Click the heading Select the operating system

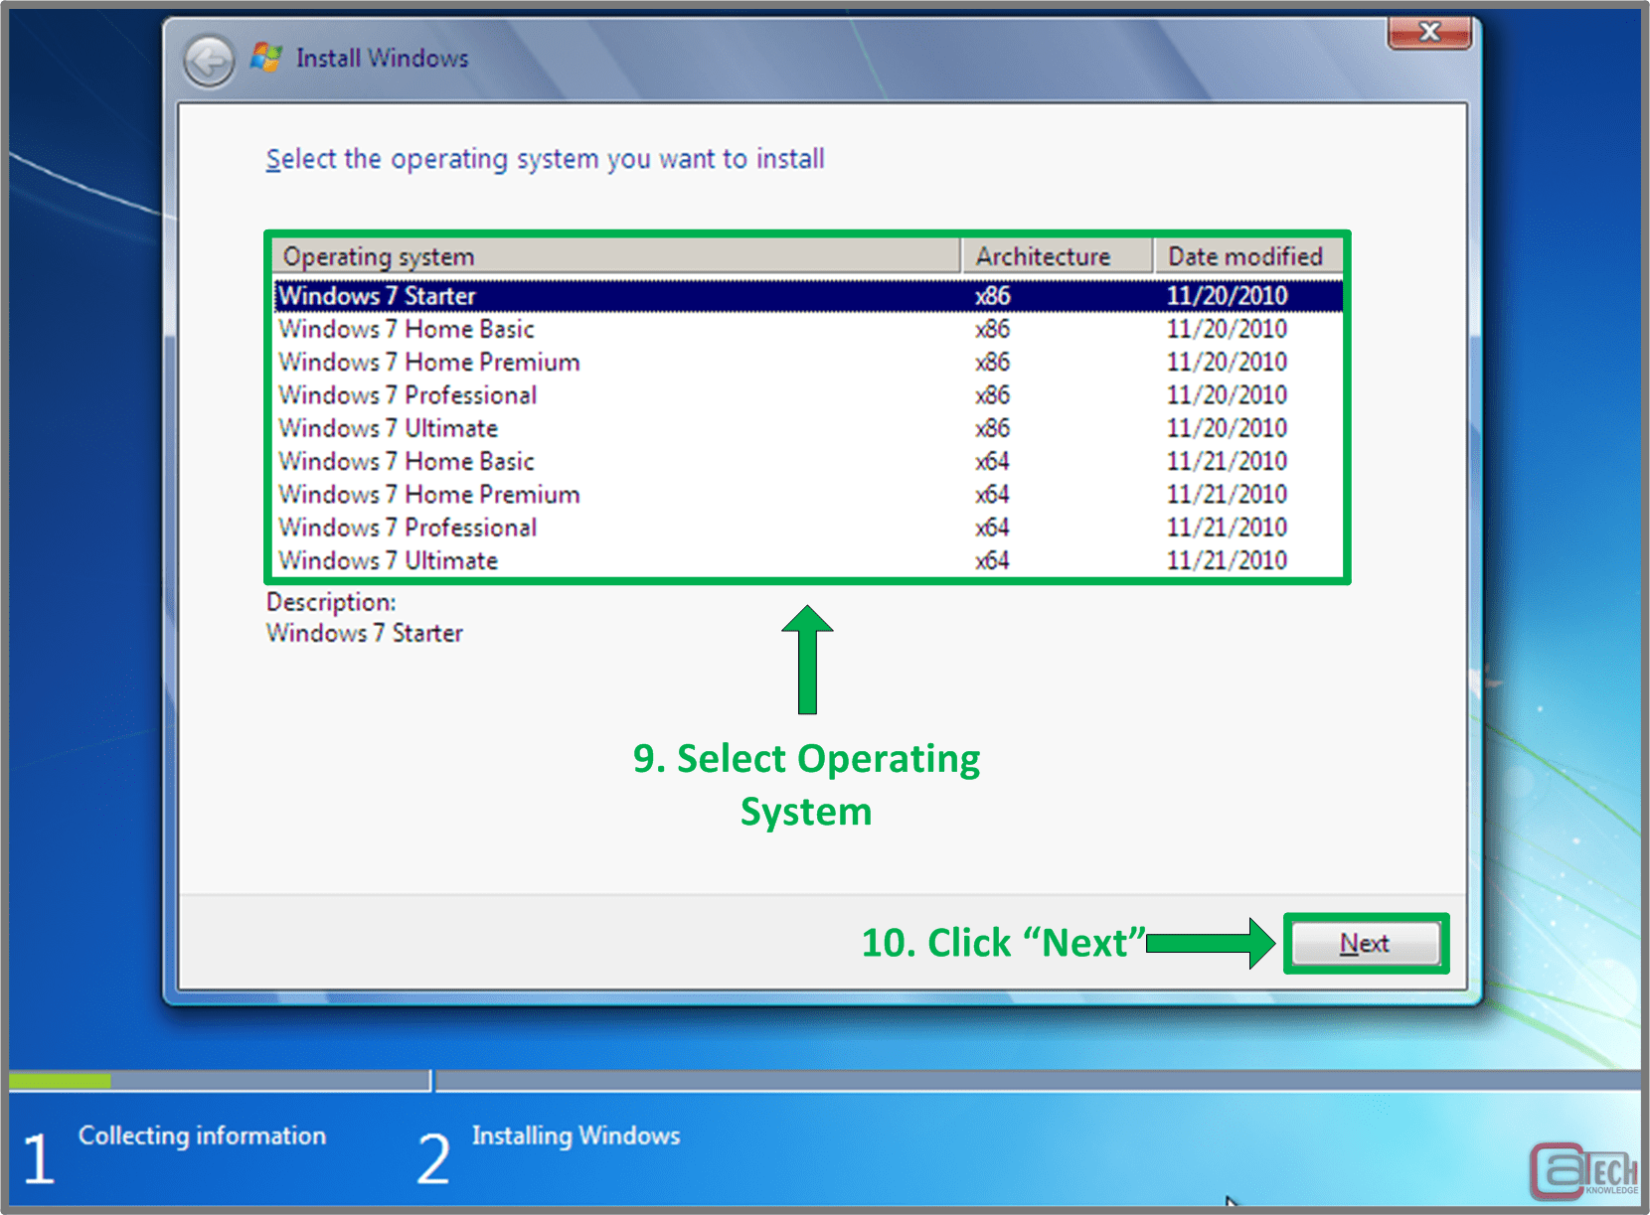pos(545,159)
